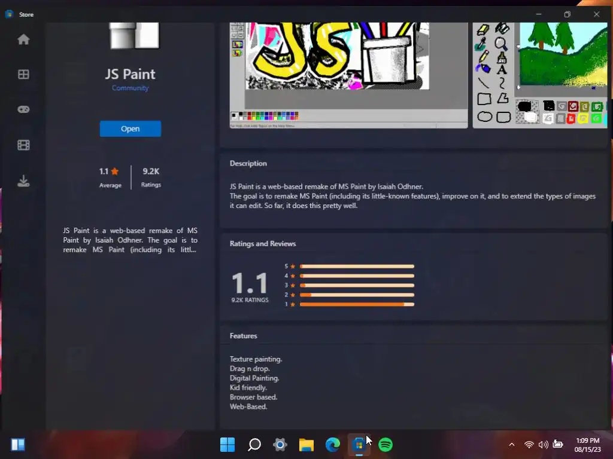Click the battery status tray icon

pos(558,445)
